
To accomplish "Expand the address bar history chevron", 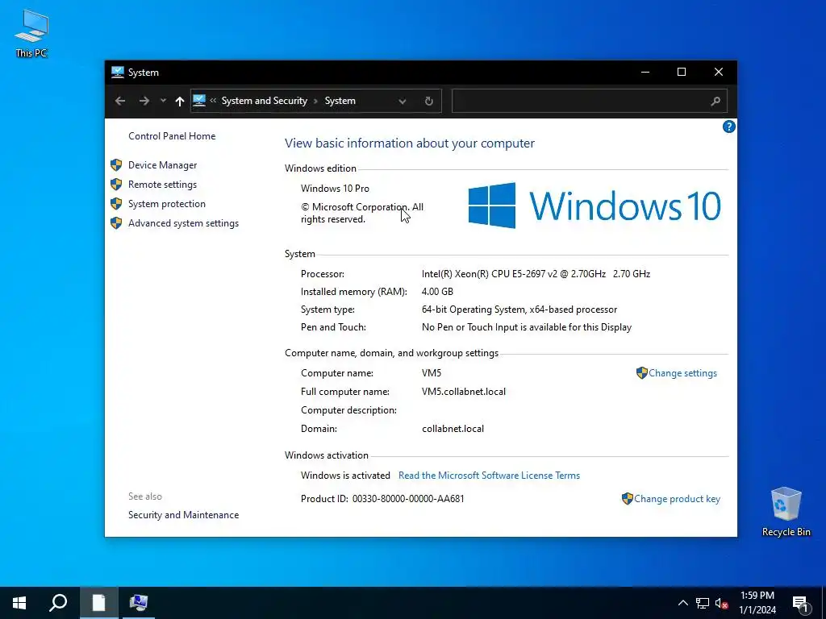I will pos(403,101).
